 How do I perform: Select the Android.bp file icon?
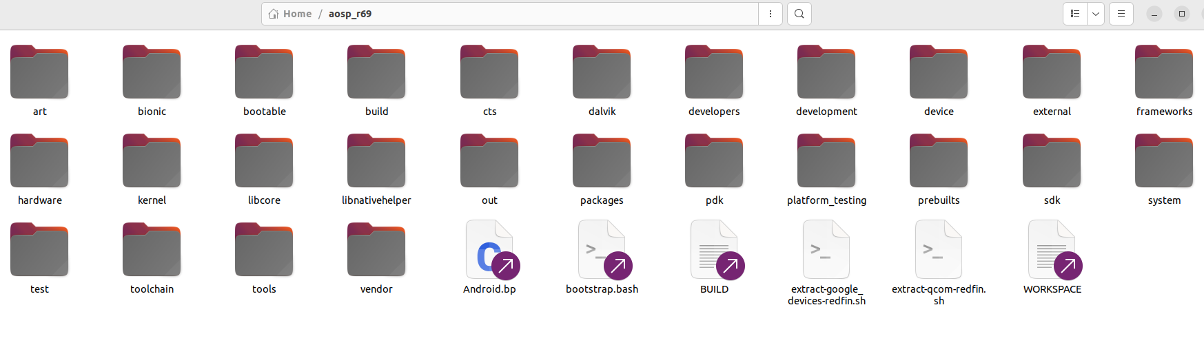pos(489,250)
